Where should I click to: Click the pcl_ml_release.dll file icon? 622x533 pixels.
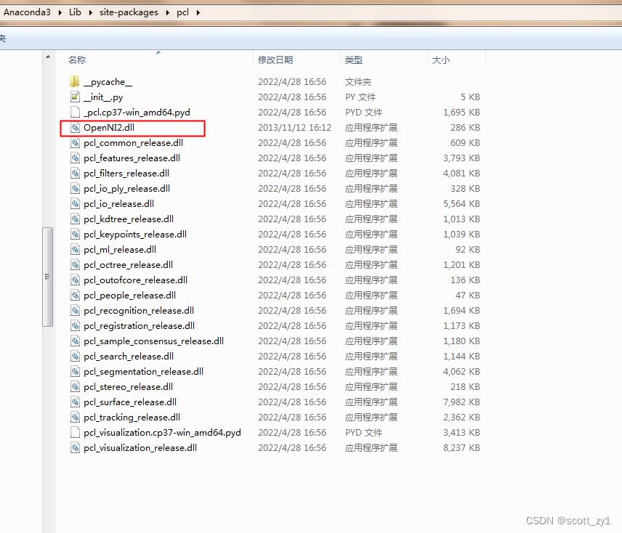pyautogui.click(x=75, y=250)
